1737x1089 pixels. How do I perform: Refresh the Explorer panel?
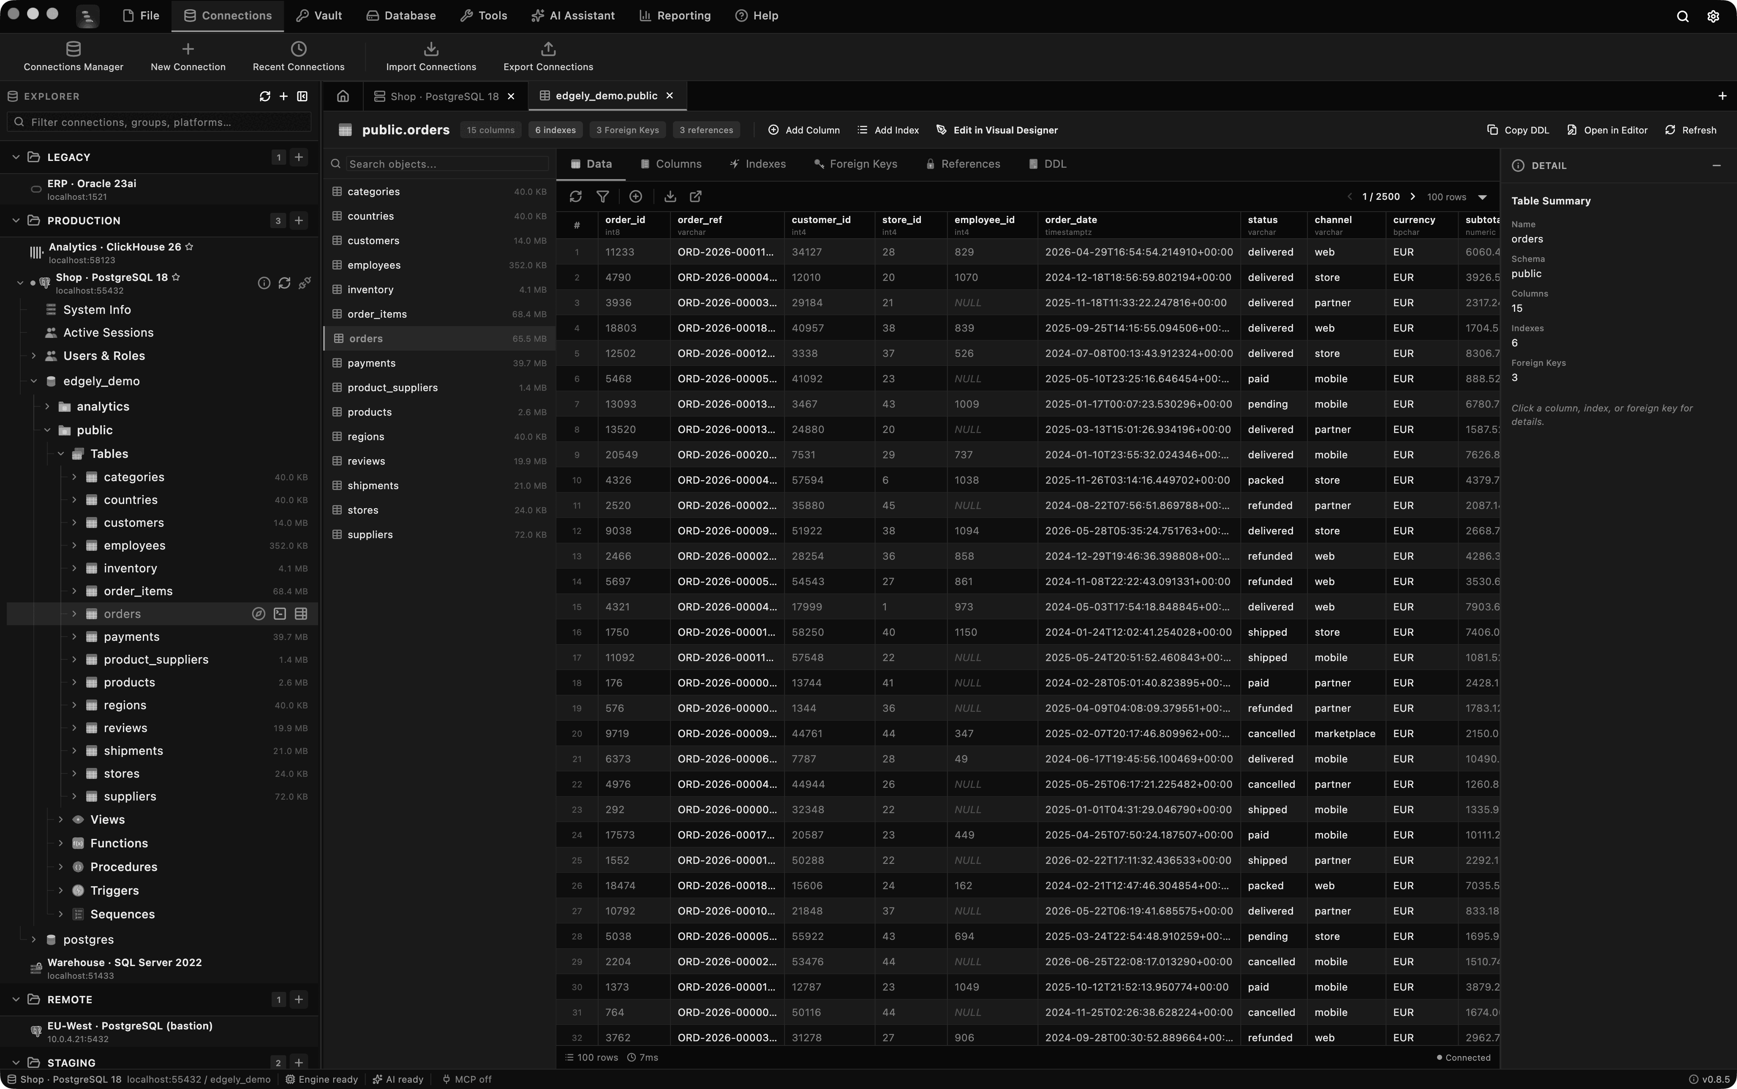coord(264,96)
